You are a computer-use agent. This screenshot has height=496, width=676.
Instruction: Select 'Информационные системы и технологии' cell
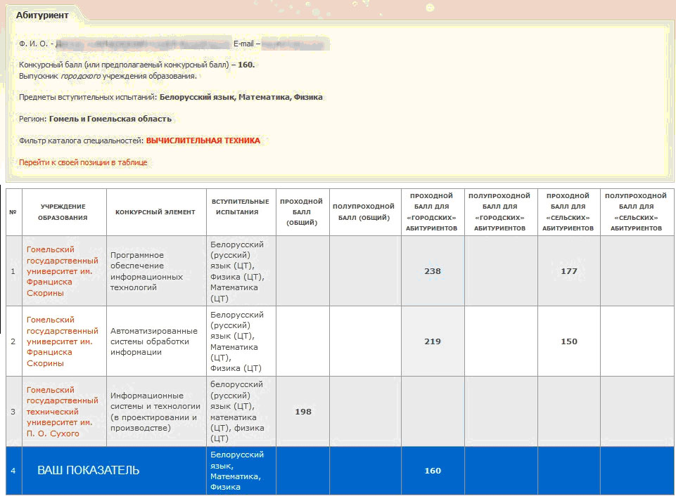click(155, 411)
